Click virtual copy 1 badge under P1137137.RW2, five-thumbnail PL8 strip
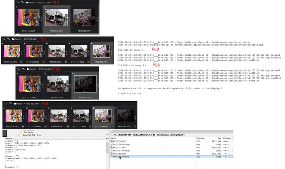285x169 pixels. (88, 62)
